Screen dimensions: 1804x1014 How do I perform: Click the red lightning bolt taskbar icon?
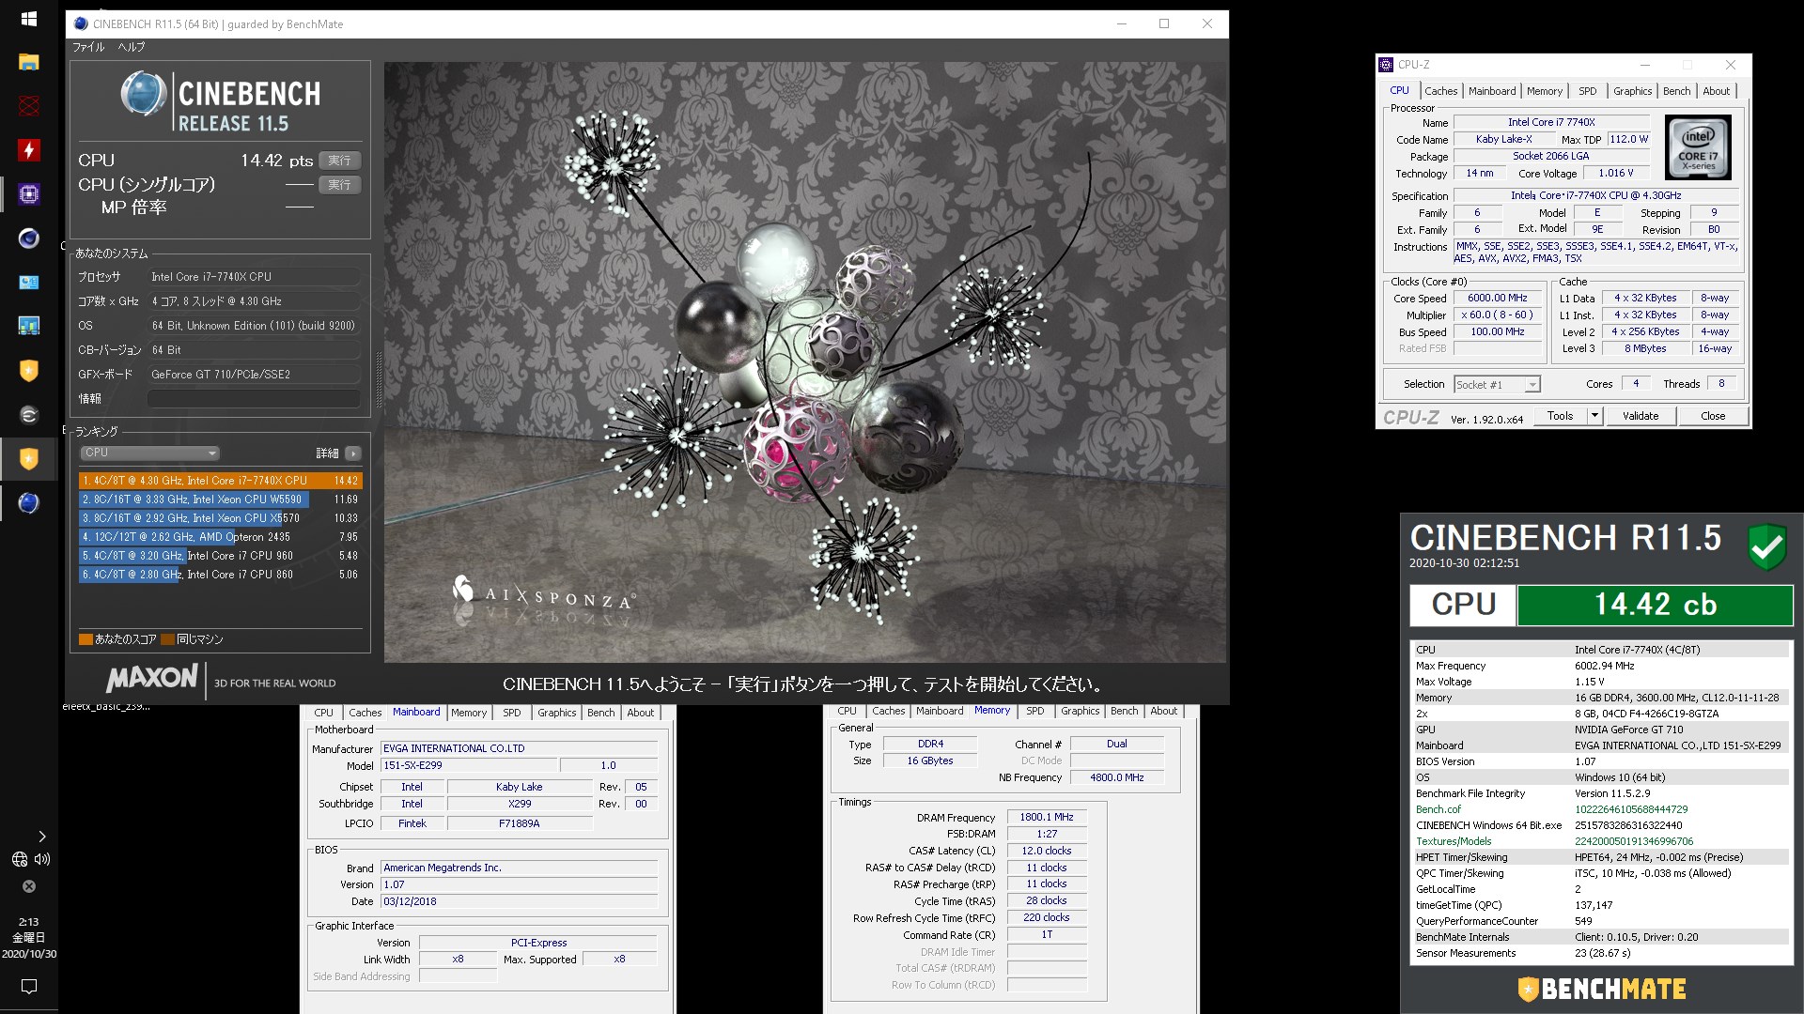pyautogui.click(x=28, y=150)
